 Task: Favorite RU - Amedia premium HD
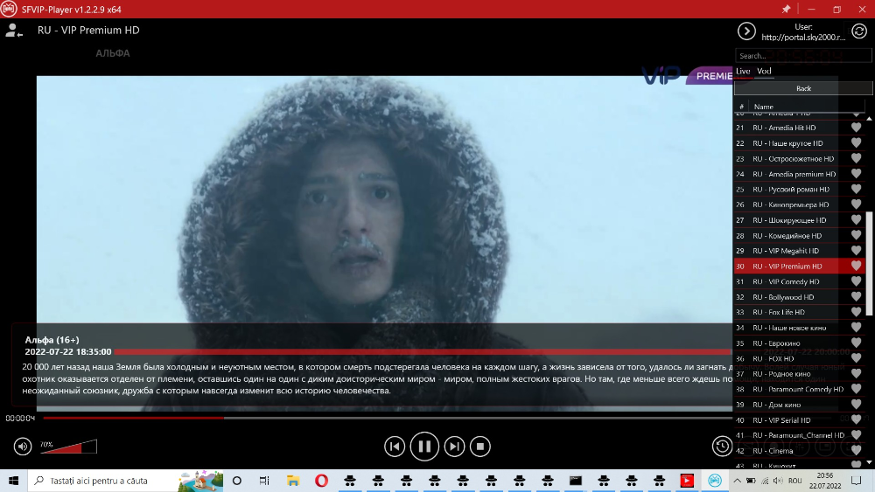coord(856,174)
